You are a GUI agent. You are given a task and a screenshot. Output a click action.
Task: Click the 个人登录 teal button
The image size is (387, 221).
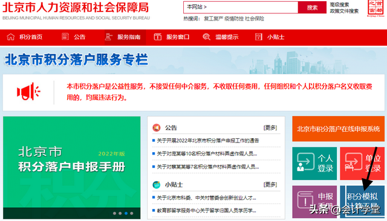[x=314, y=164]
